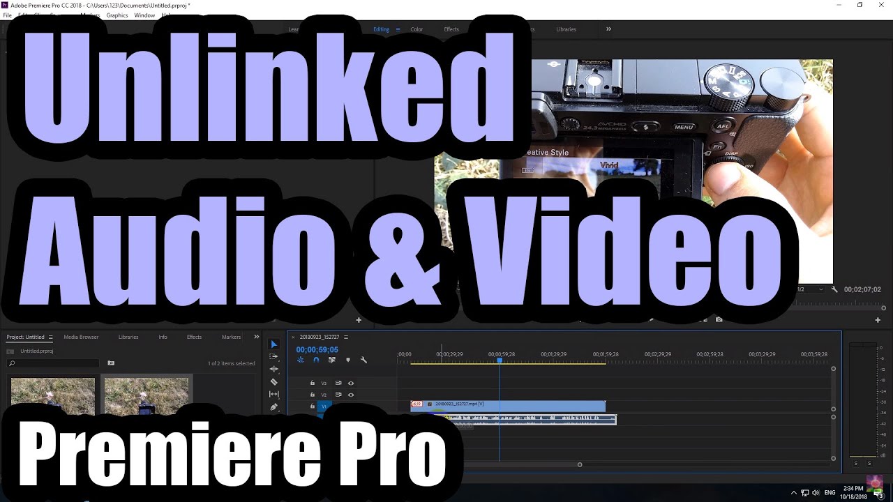Solo the right audio meter channel

point(869,463)
